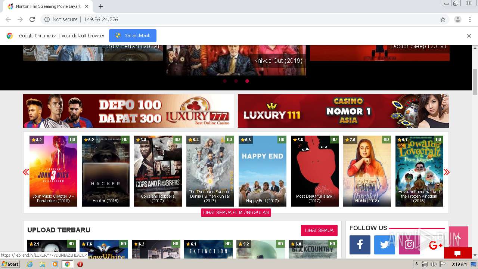The image size is (478, 269).
Task: View site info for Not secure label
Action: pos(61,19)
